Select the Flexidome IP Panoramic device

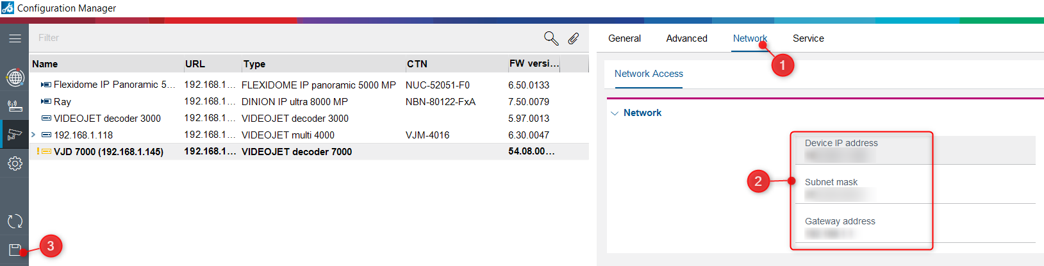[x=113, y=85]
